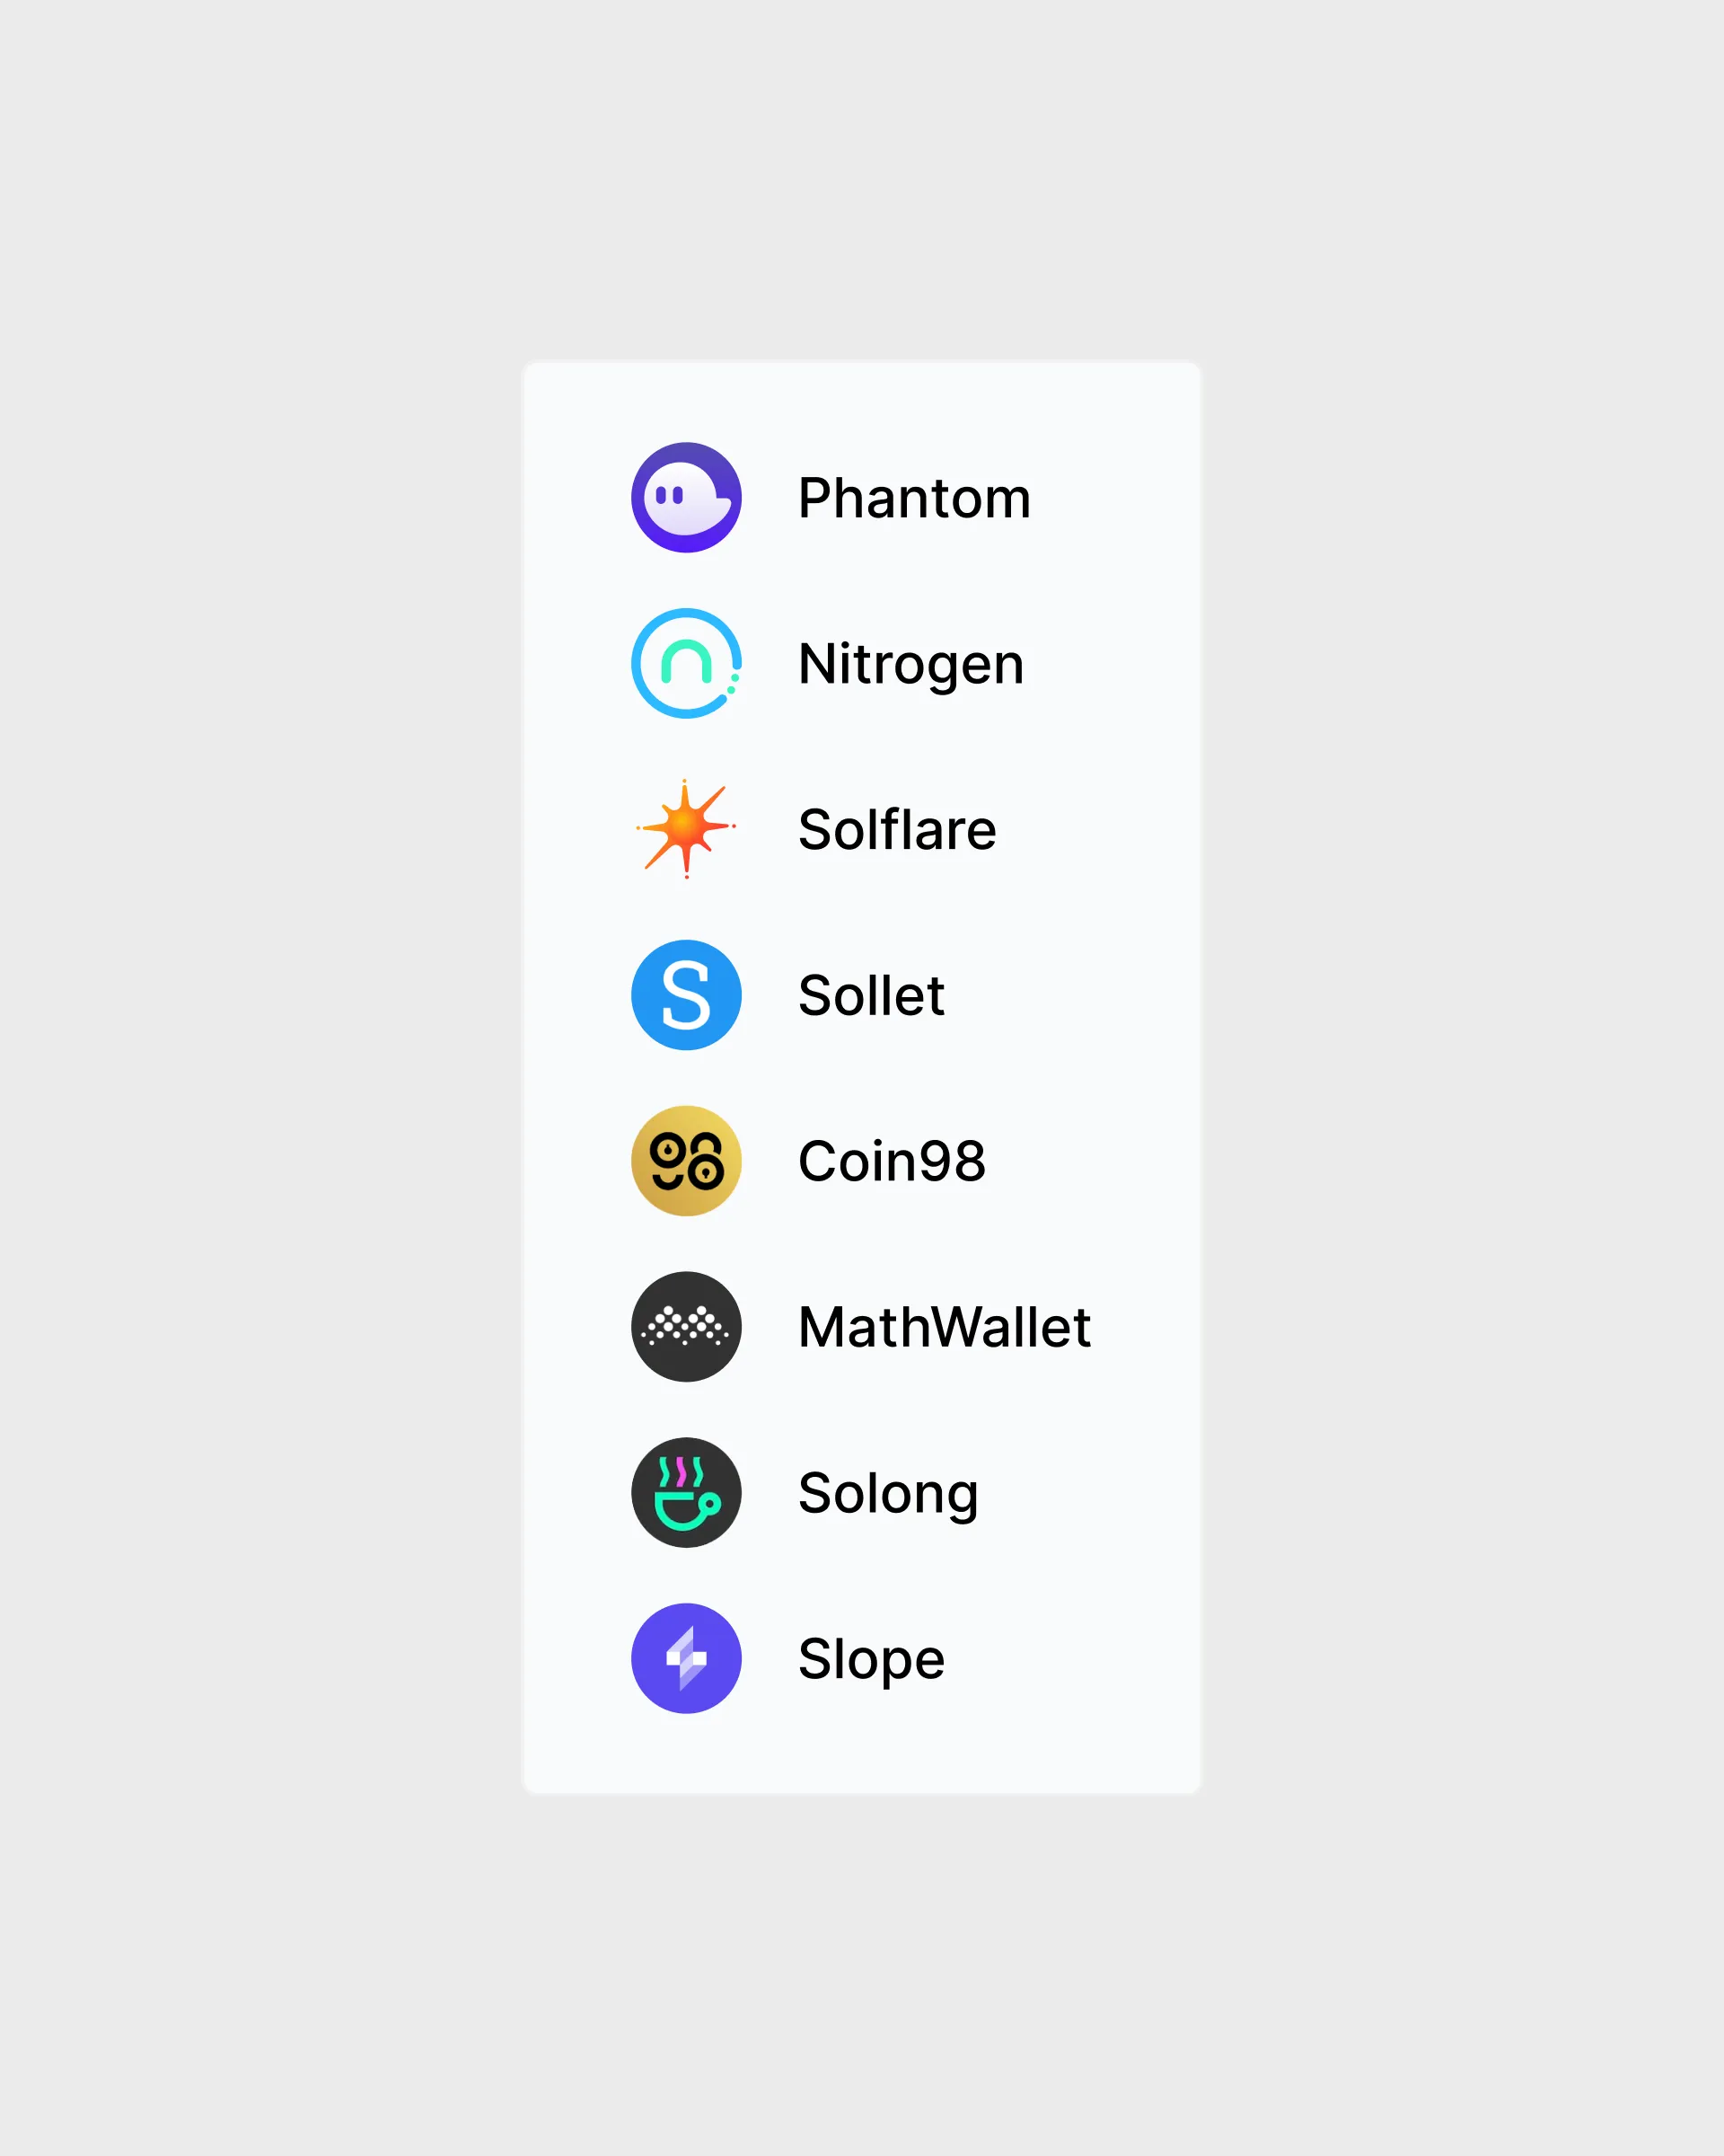Select the MathWallet text entry
The width and height of the screenshot is (1724, 2156).
pyautogui.click(x=944, y=1328)
